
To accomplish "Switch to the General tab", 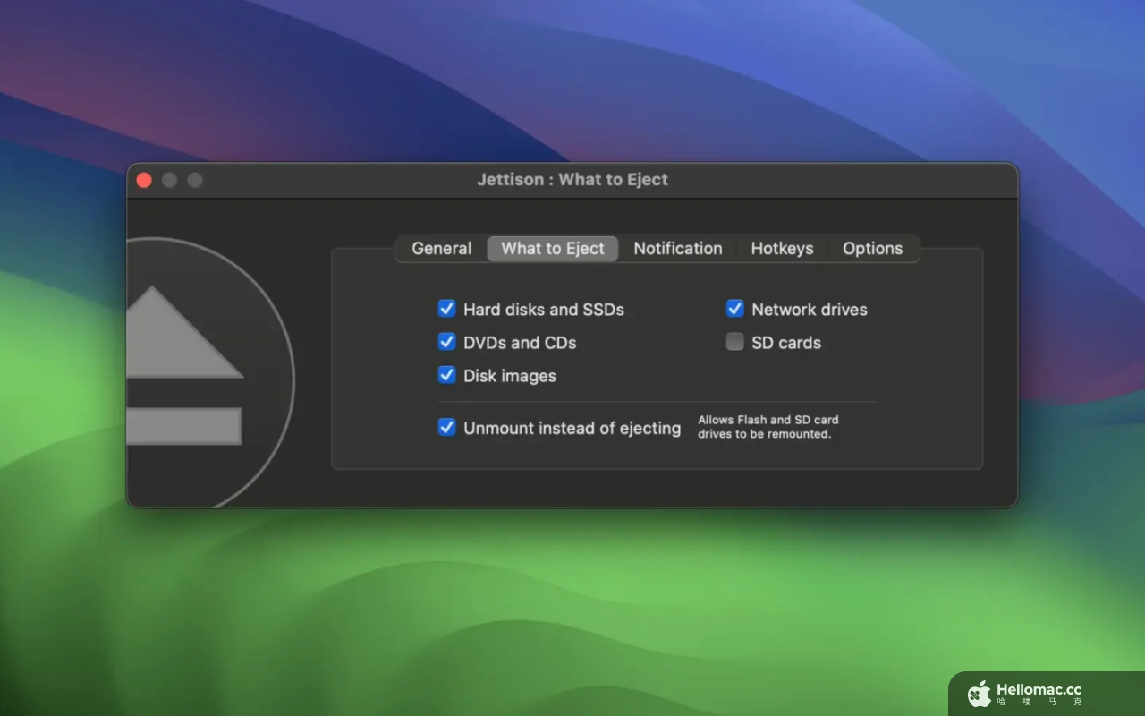I will [441, 249].
